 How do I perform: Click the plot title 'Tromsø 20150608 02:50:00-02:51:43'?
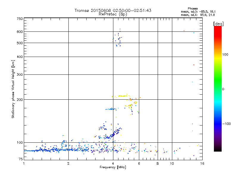pos(113,10)
